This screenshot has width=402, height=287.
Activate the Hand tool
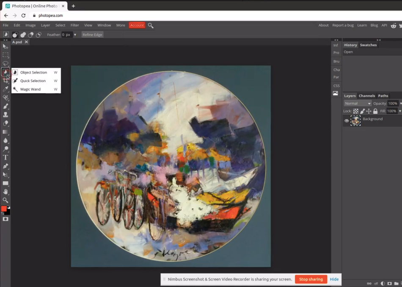6,192
